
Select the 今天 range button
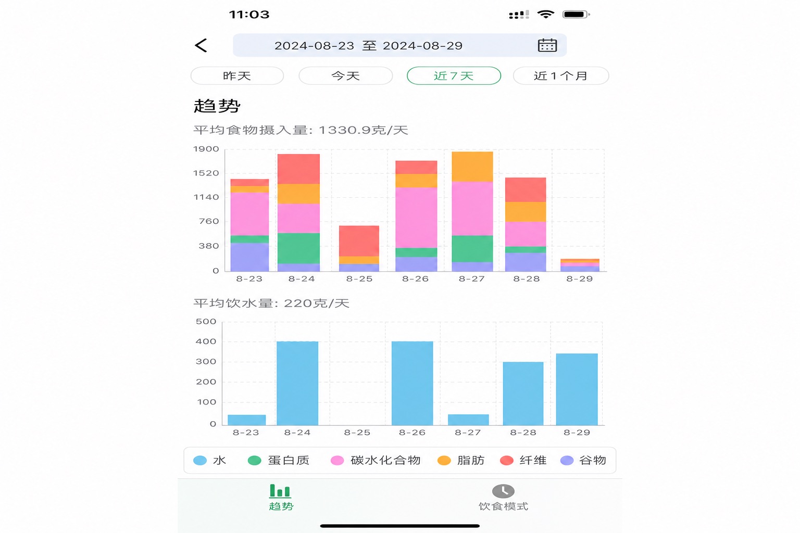pyautogui.click(x=345, y=75)
